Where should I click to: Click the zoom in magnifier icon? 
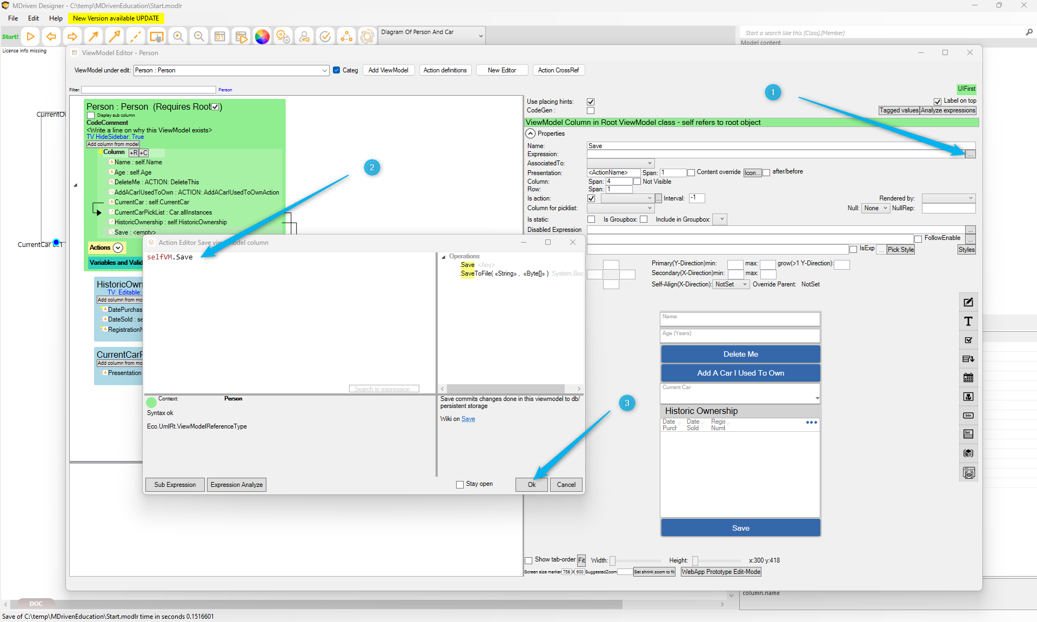pos(178,37)
